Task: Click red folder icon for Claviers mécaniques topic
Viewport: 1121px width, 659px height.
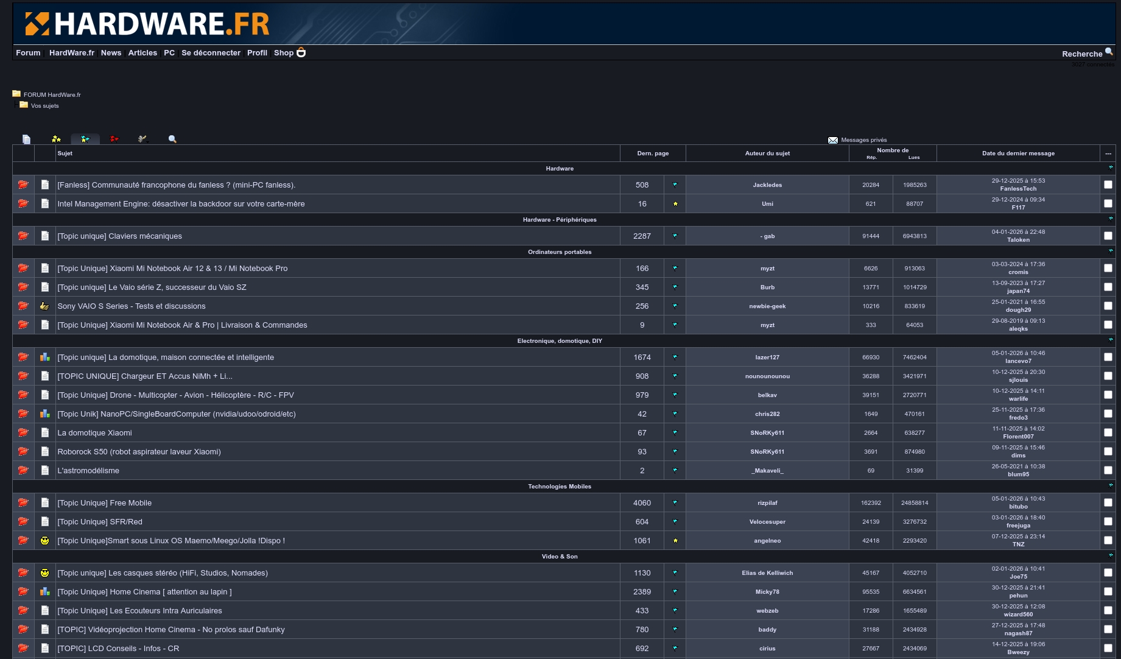Action: point(23,236)
